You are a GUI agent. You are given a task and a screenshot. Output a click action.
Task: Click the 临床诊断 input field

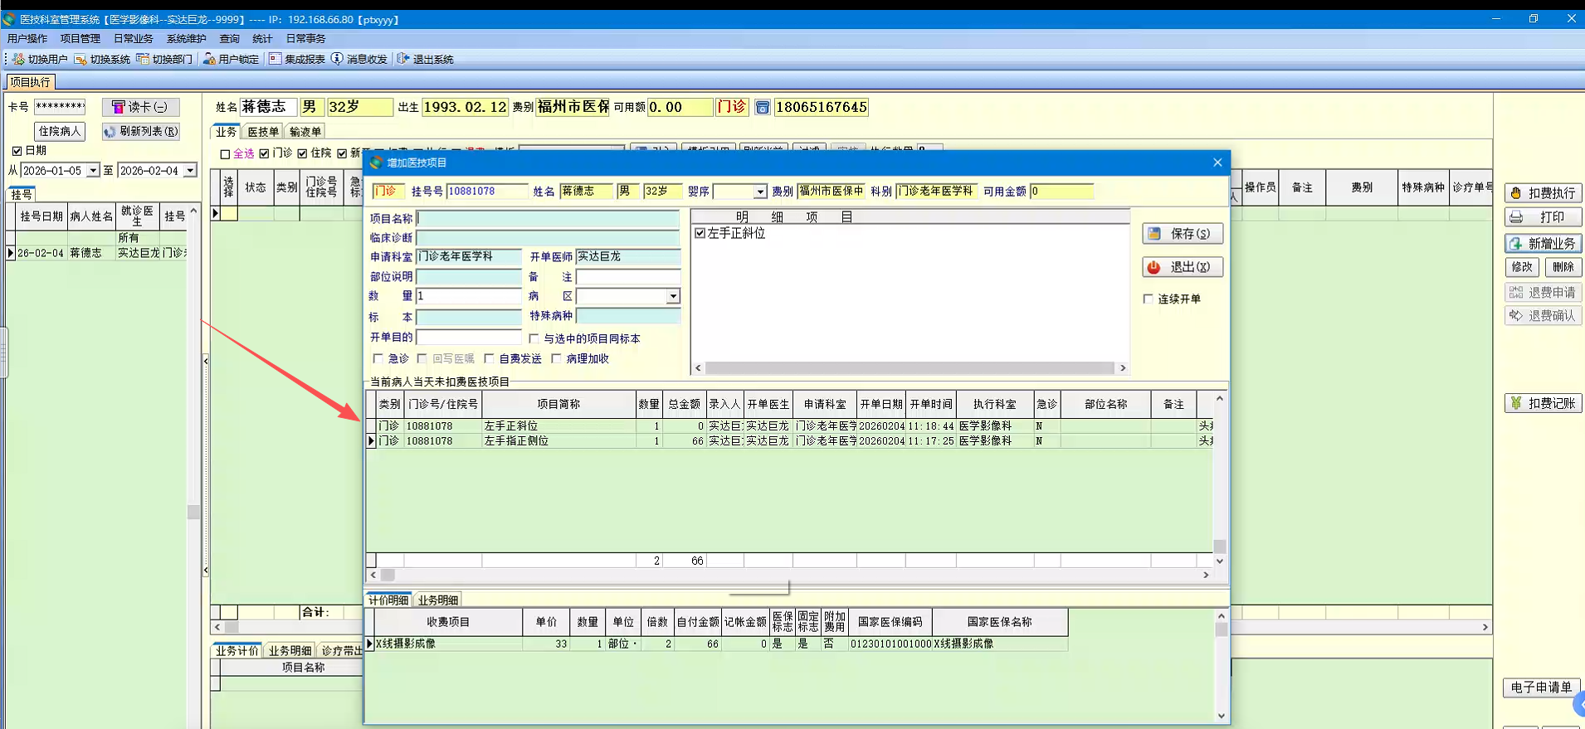pos(548,237)
